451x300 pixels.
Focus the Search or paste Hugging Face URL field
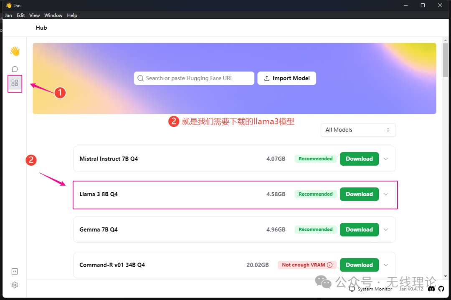click(194, 78)
